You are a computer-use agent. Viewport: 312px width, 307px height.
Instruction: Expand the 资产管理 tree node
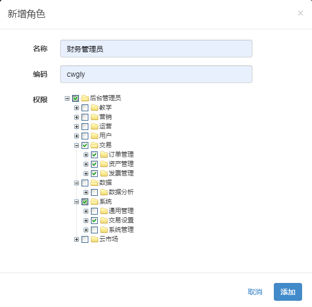[86, 164]
